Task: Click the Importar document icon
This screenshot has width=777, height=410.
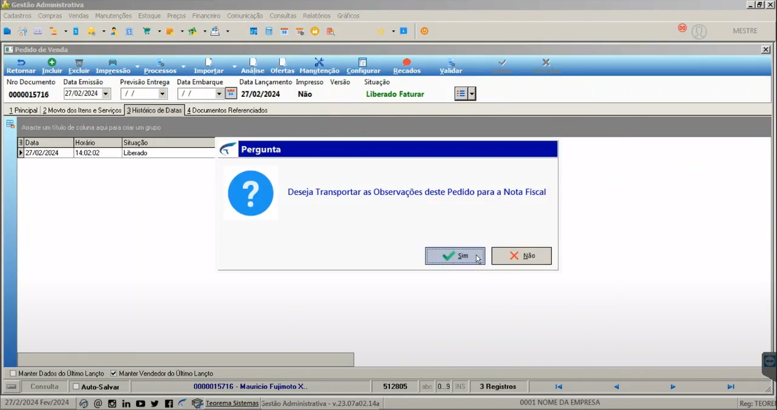Action: 209,62
